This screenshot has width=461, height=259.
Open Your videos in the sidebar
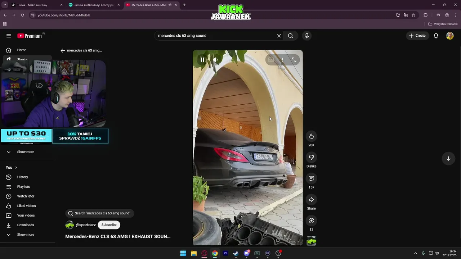tap(28, 215)
